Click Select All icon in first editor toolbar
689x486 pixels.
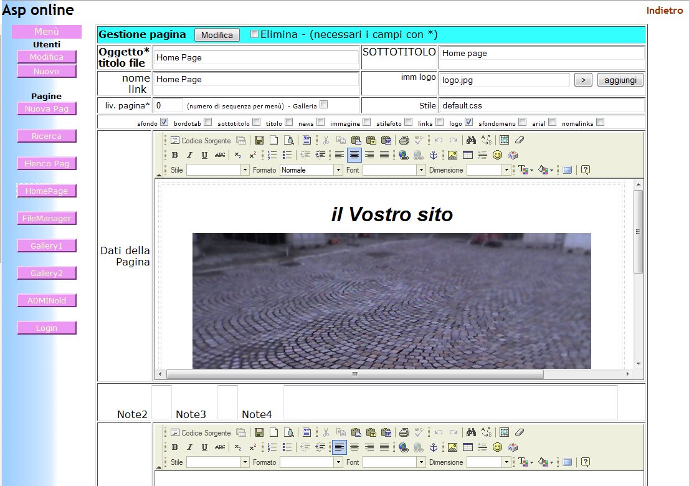coord(504,140)
